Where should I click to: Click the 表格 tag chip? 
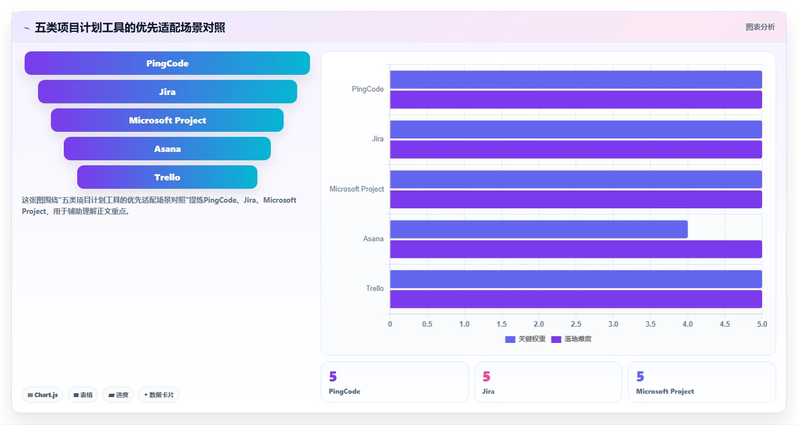click(83, 395)
